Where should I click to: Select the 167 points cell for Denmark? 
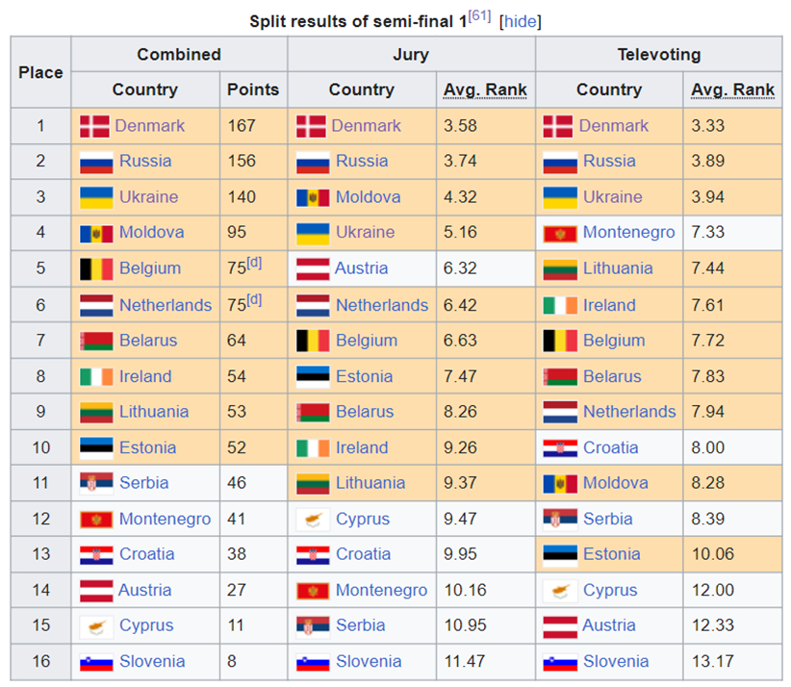coord(253,126)
